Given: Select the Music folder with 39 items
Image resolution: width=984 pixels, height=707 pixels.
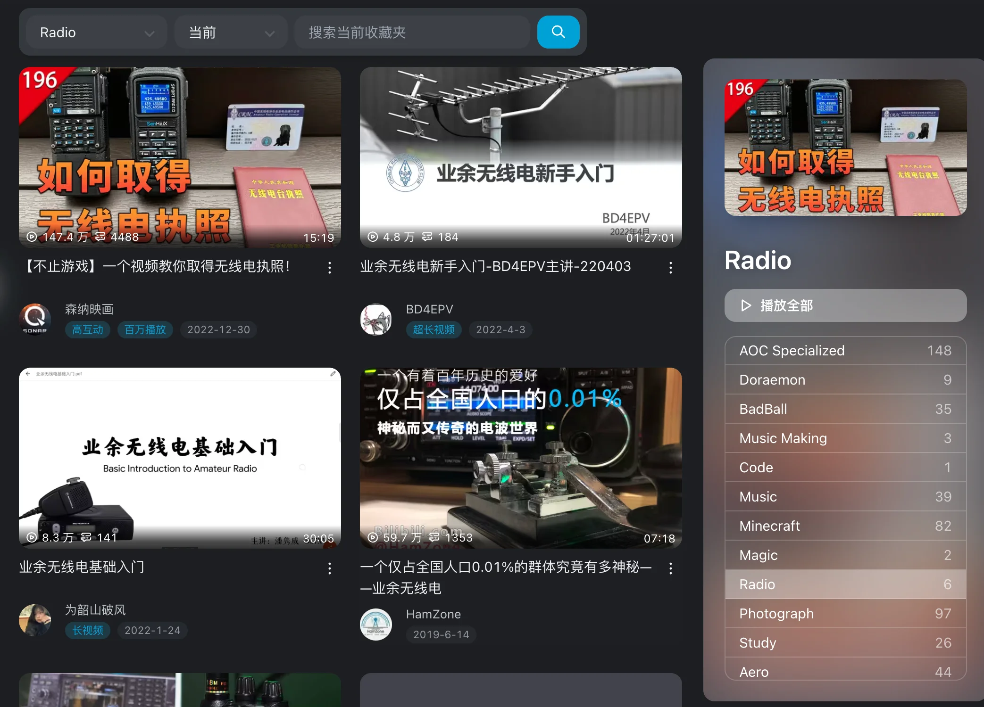Looking at the screenshot, I should 845,497.
